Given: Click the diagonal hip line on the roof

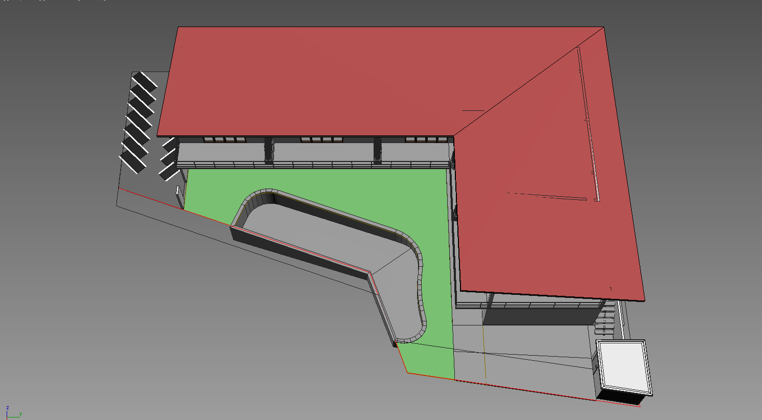Looking at the screenshot, I should pyautogui.click(x=526, y=84).
